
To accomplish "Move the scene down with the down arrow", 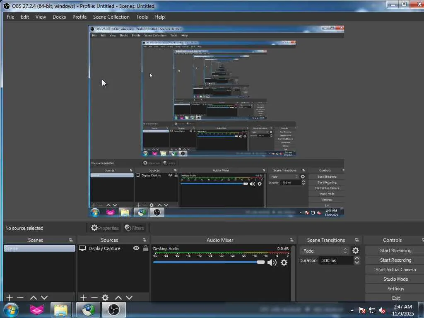I will tap(44, 298).
